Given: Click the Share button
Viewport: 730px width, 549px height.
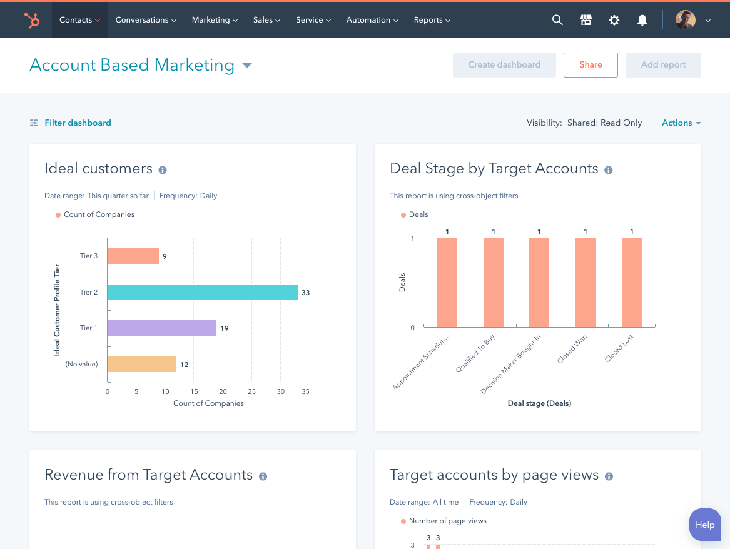Looking at the screenshot, I should (x=591, y=65).
